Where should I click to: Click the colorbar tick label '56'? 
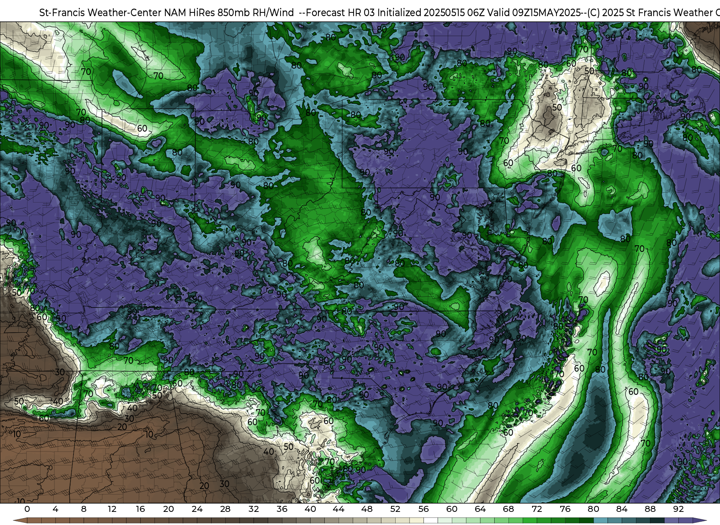coord(423,509)
